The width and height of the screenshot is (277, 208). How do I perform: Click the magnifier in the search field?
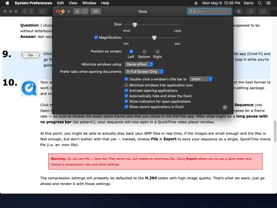click(x=191, y=11)
